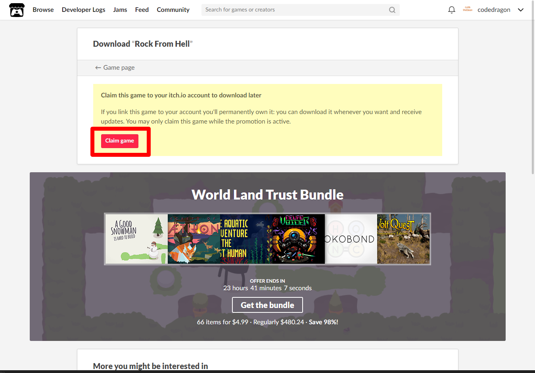Select A Good Snowman thumbnail
Screen dimensions: 535x373
click(137, 239)
